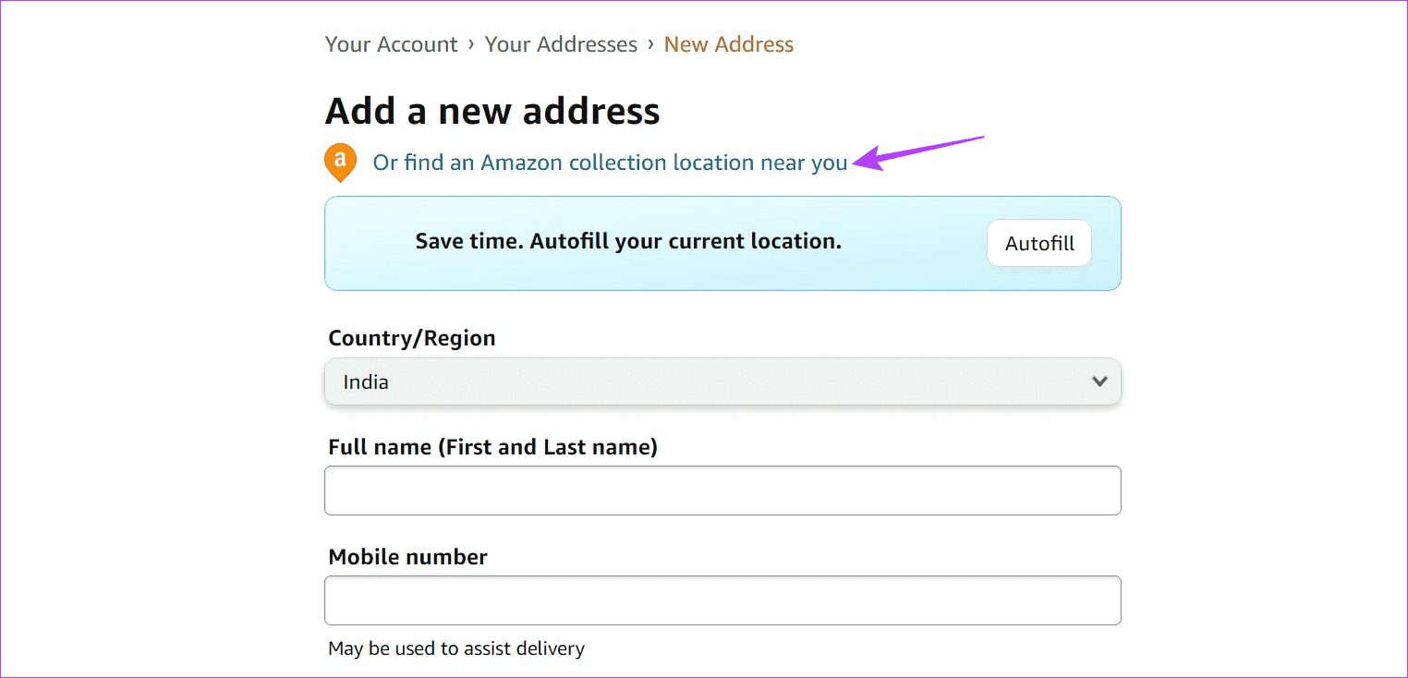
Task: Click the purple arrow annotation
Action: (x=918, y=153)
